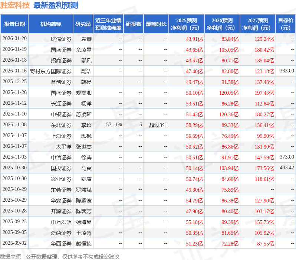
Task: Open the 财信证券 institution entry
Action: (61, 39)
